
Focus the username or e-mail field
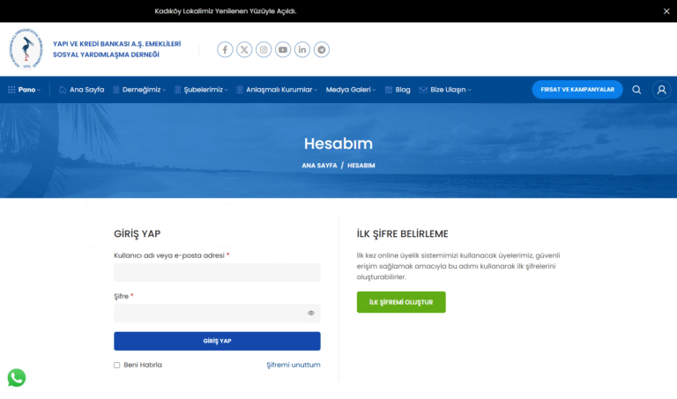pos(217,272)
